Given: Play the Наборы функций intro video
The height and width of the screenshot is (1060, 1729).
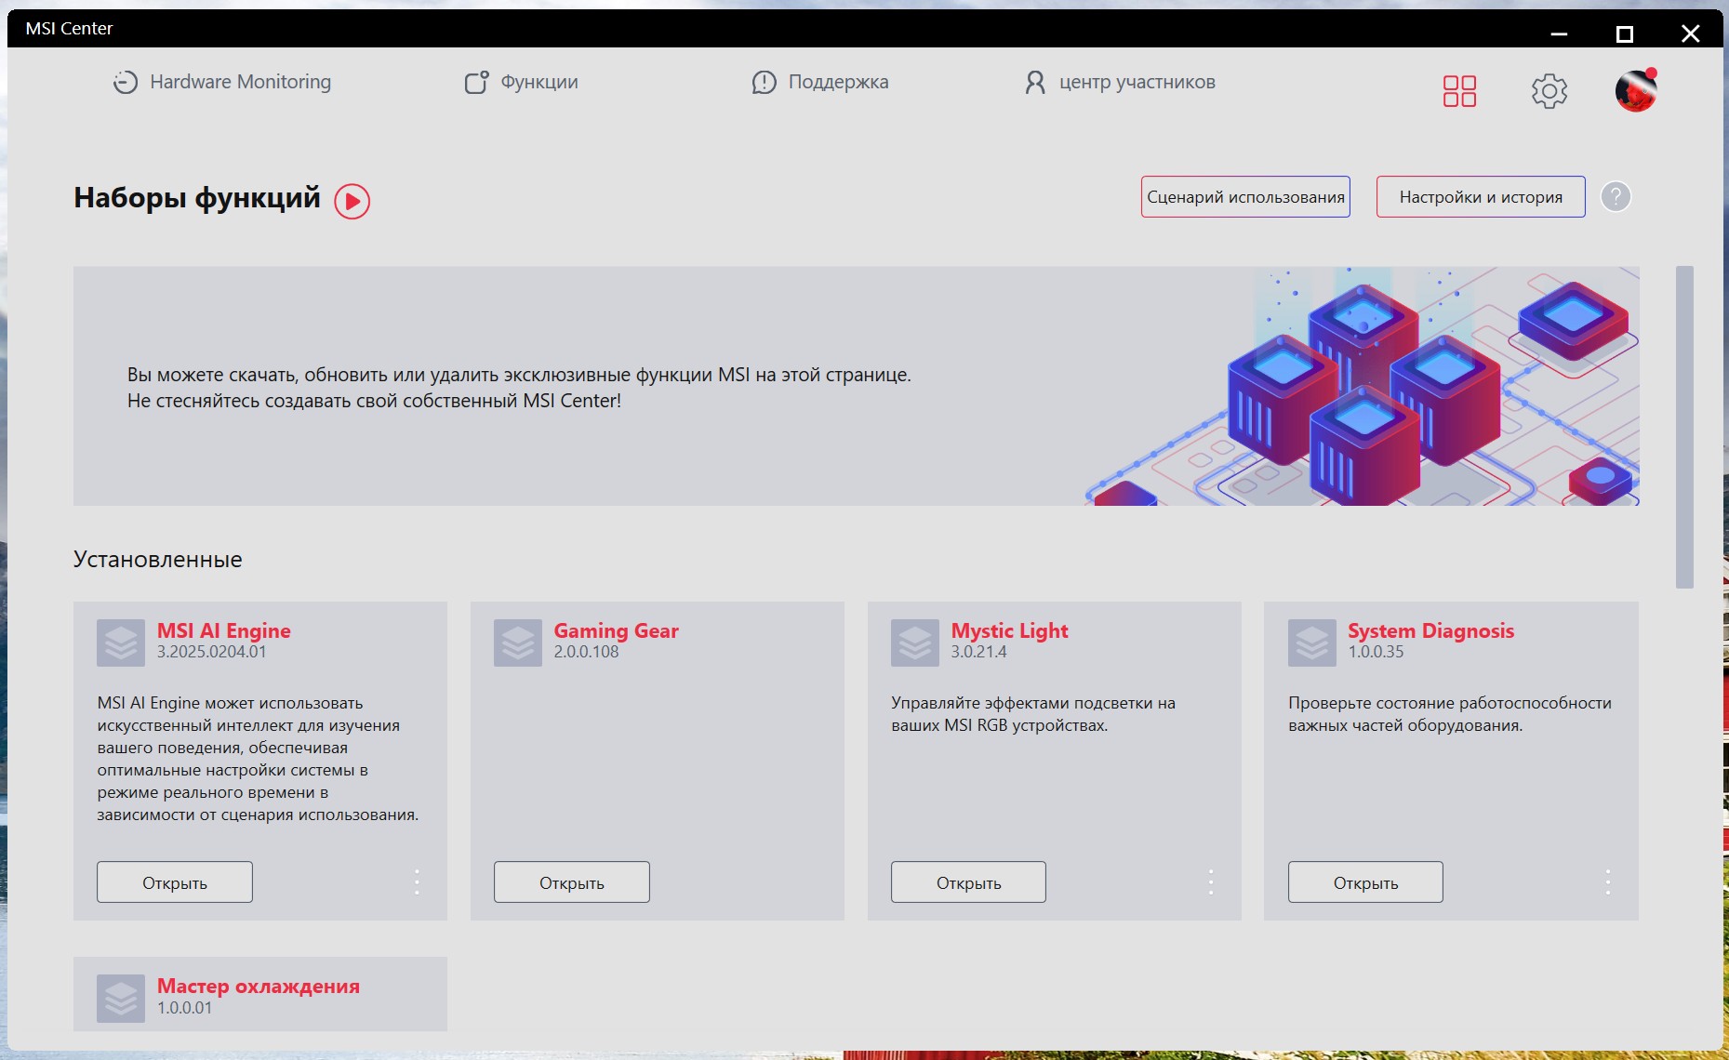Looking at the screenshot, I should click(x=352, y=201).
